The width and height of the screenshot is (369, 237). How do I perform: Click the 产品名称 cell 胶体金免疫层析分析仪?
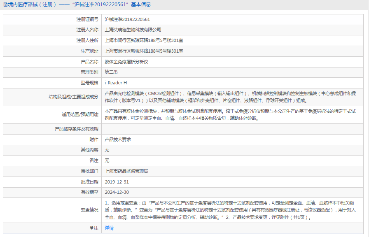pos(128,62)
